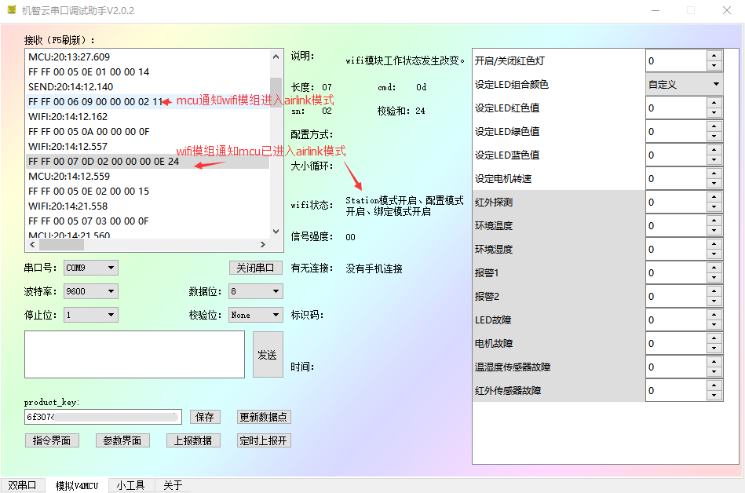This screenshot has height=493, width=745.
Task: Click the 更新数据点 button
Action: (265, 417)
